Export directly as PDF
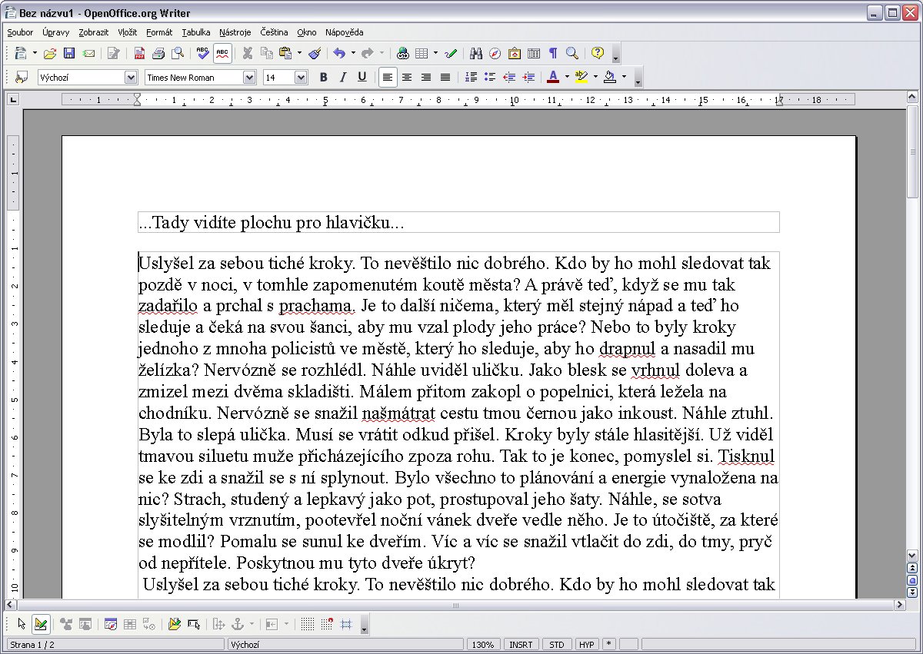The width and height of the screenshot is (923, 654). 139,53
